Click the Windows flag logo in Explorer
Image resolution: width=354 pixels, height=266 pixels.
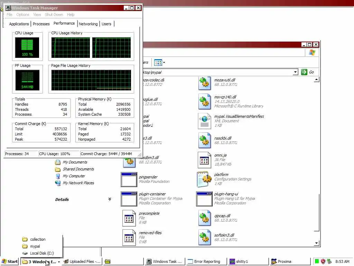click(312, 53)
